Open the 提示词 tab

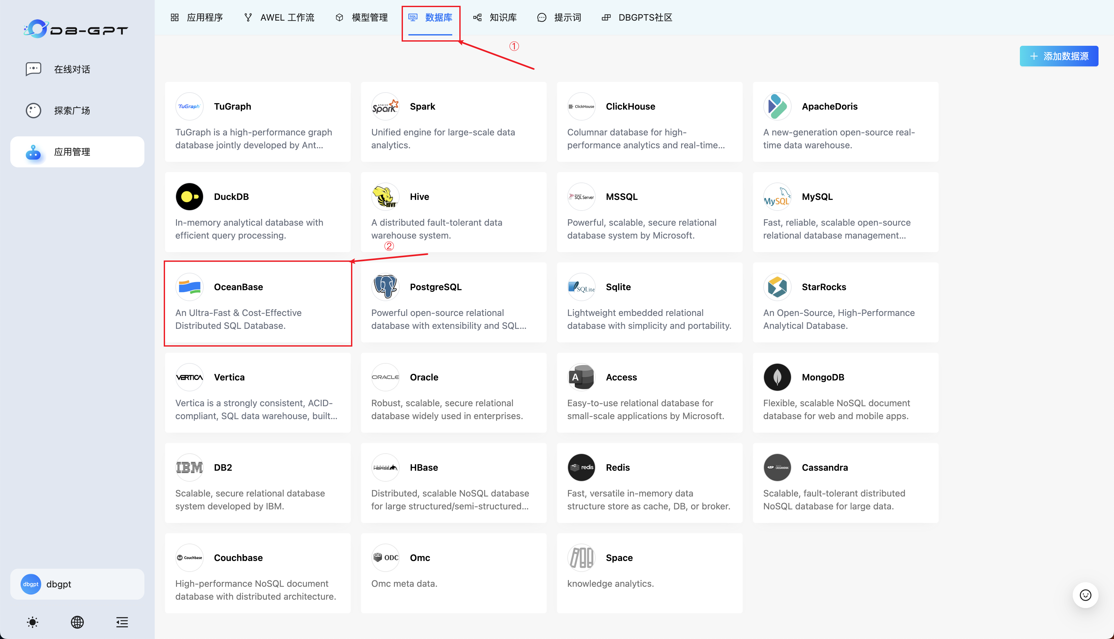(x=559, y=17)
